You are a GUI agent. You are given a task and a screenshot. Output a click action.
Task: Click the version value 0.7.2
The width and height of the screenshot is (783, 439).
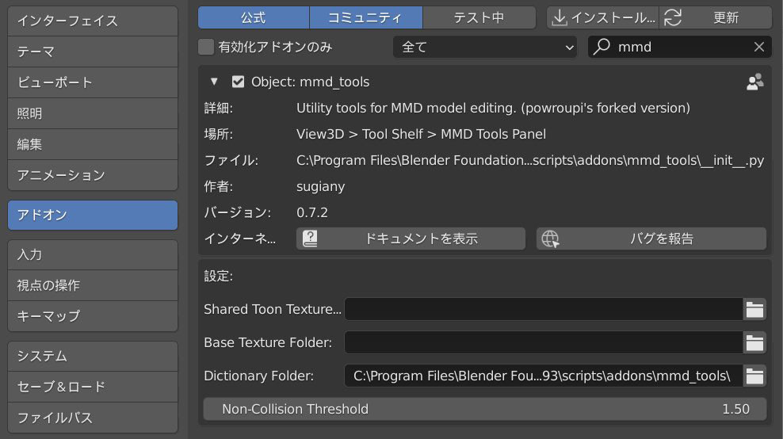click(x=312, y=212)
